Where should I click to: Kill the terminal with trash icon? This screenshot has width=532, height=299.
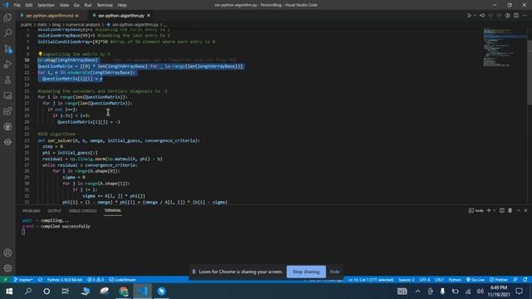coord(510,210)
